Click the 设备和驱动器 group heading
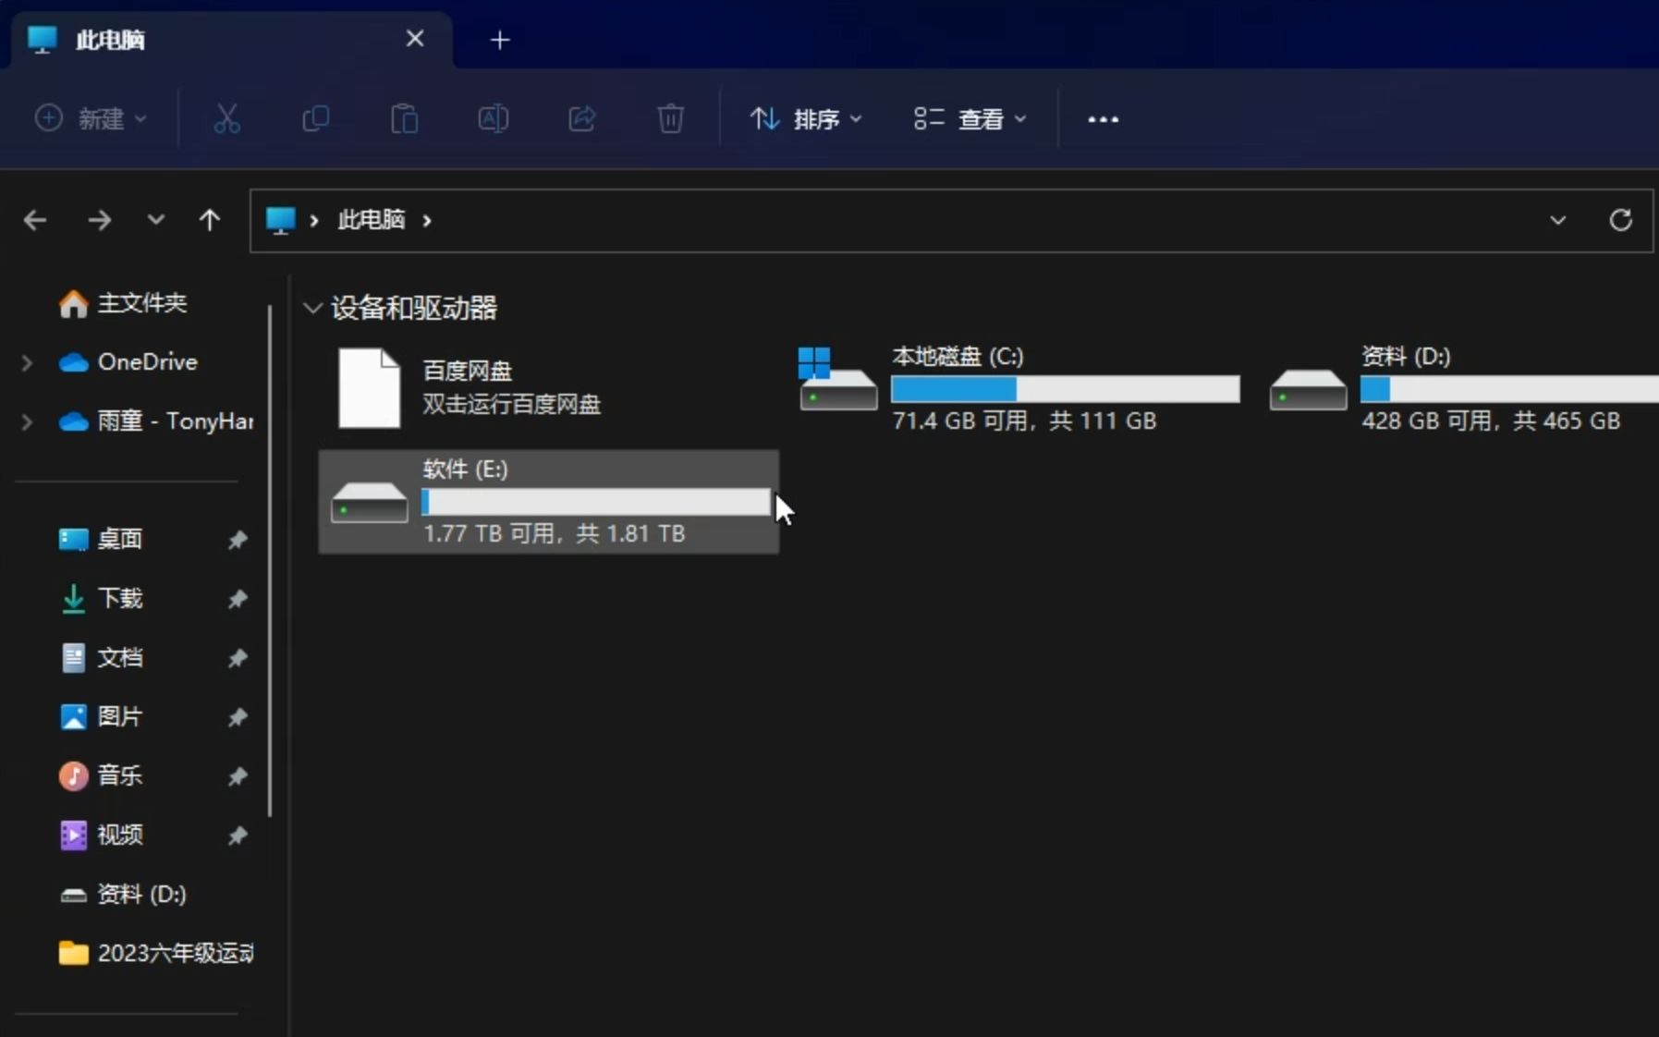 coord(414,308)
